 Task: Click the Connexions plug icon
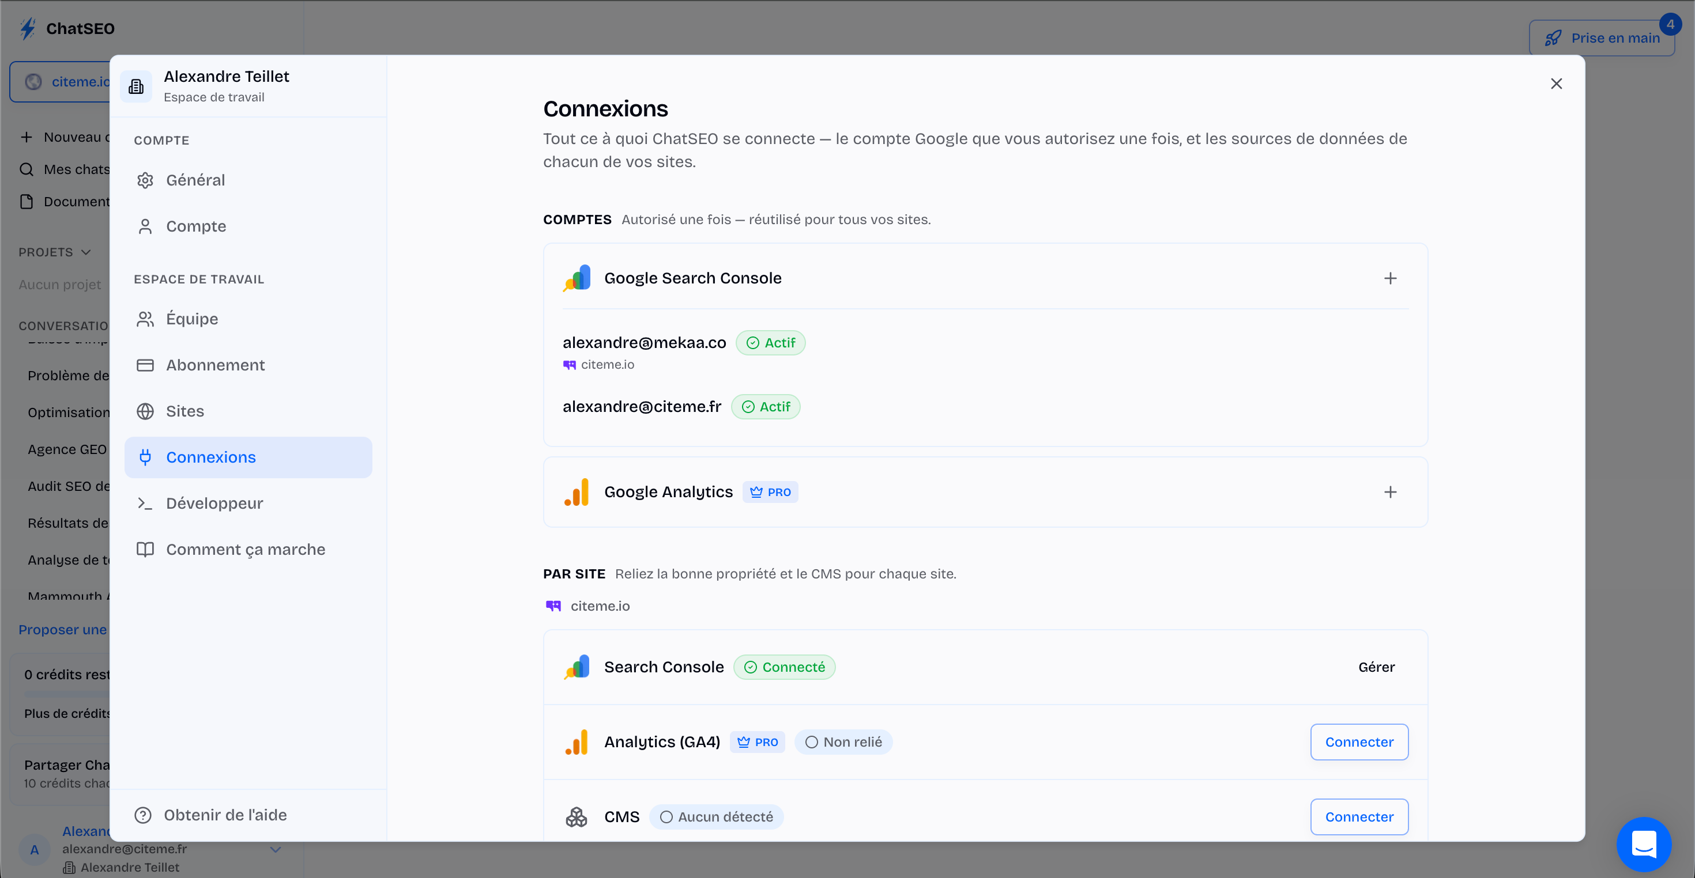tap(145, 457)
